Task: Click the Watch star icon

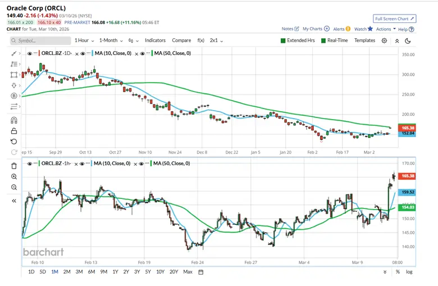Action: tap(371, 29)
